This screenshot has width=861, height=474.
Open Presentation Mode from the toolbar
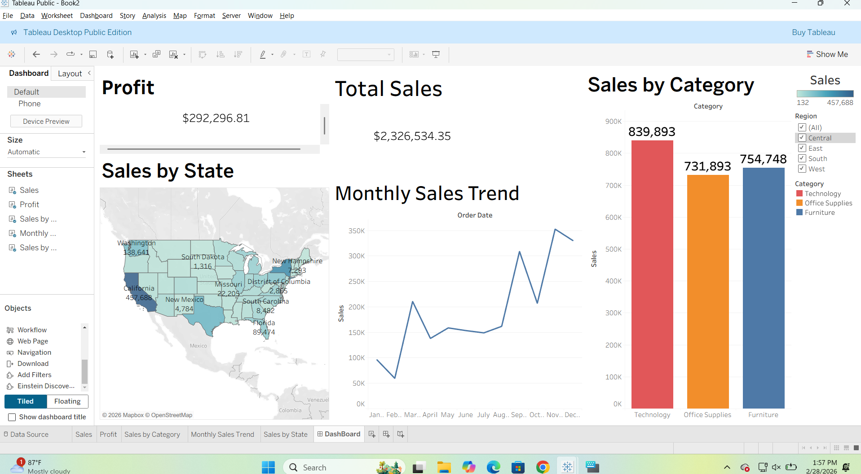point(436,54)
